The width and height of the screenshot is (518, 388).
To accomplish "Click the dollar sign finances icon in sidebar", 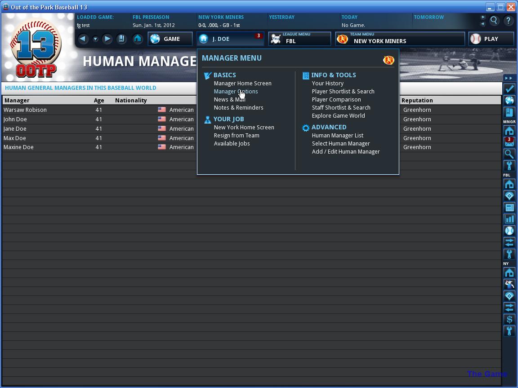I will click(509, 319).
